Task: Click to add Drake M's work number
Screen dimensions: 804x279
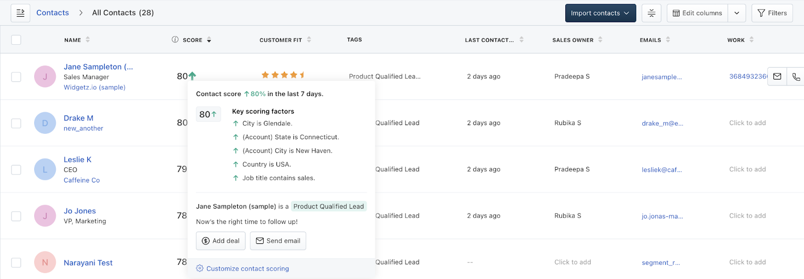Action: tap(747, 123)
